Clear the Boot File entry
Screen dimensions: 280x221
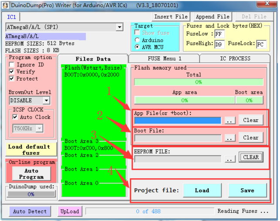pos(251,138)
